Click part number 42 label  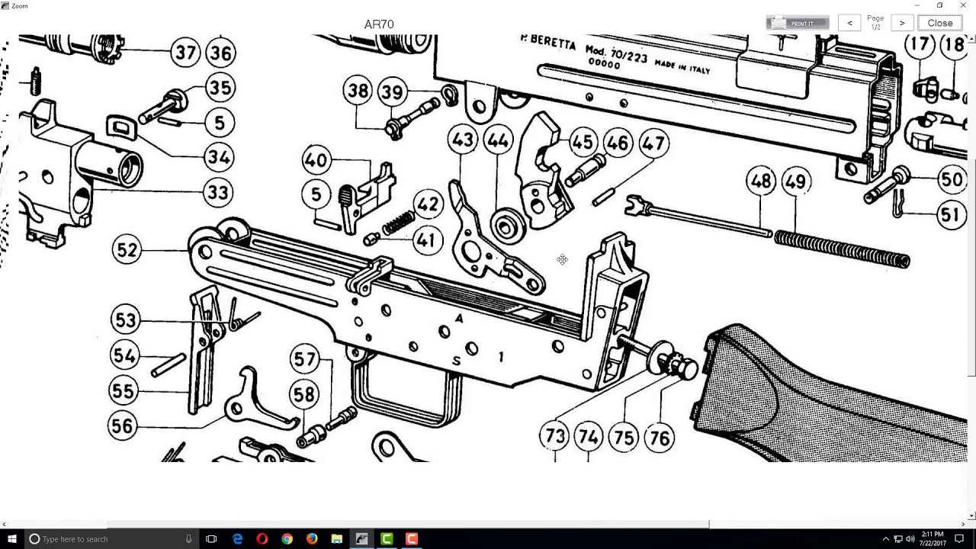(x=428, y=204)
